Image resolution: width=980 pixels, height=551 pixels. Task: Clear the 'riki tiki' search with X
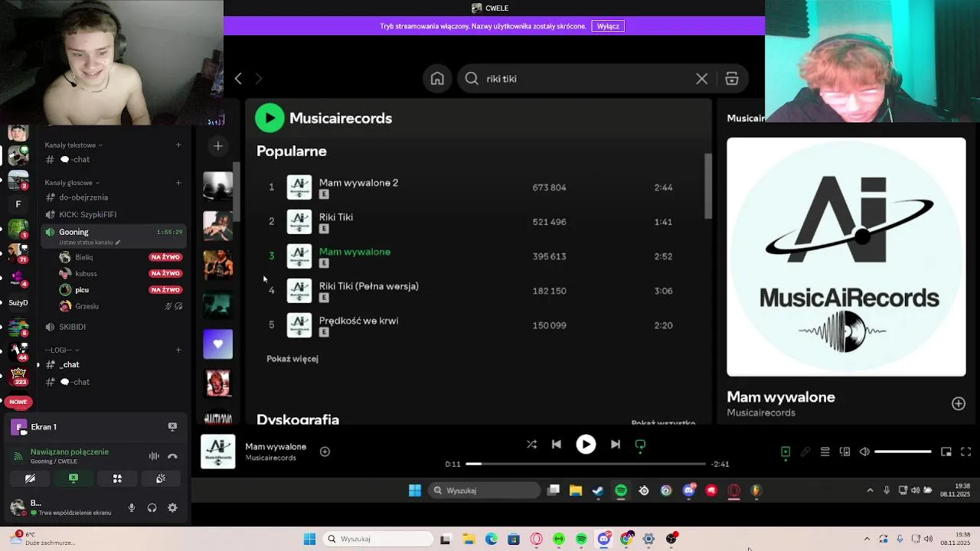pyautogui.click(x=701, y=79)
